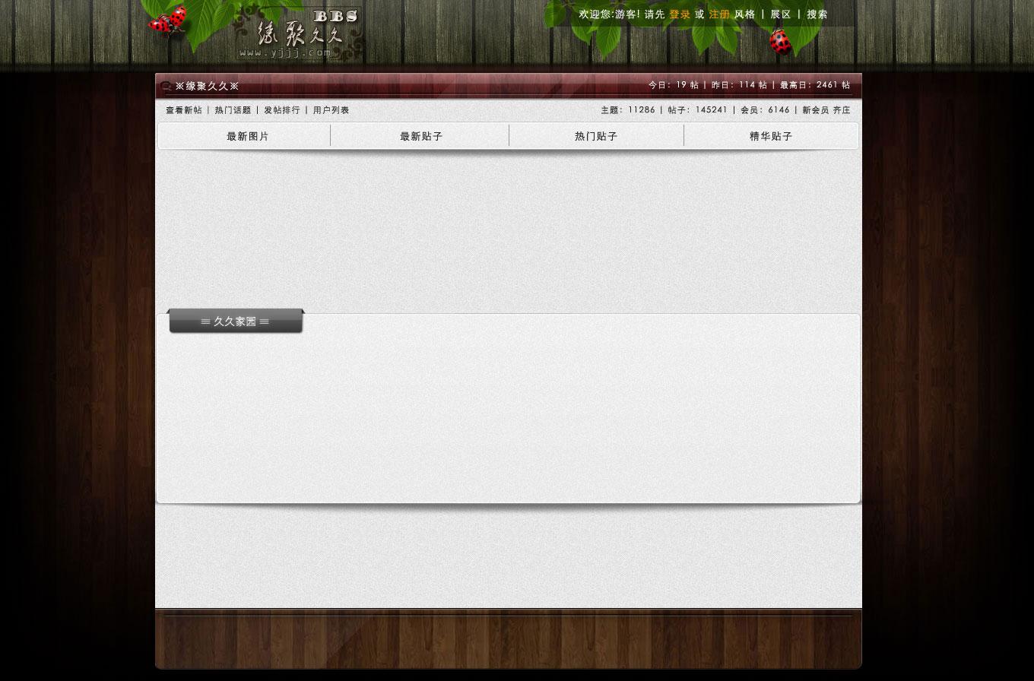
Task: Show the 热门贴子 tab
Action: click(x=596, y=137)
